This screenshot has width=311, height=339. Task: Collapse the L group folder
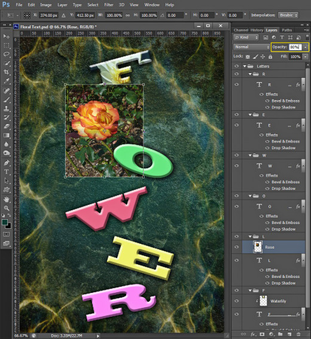pyautogui.click(x=250, y=237)
